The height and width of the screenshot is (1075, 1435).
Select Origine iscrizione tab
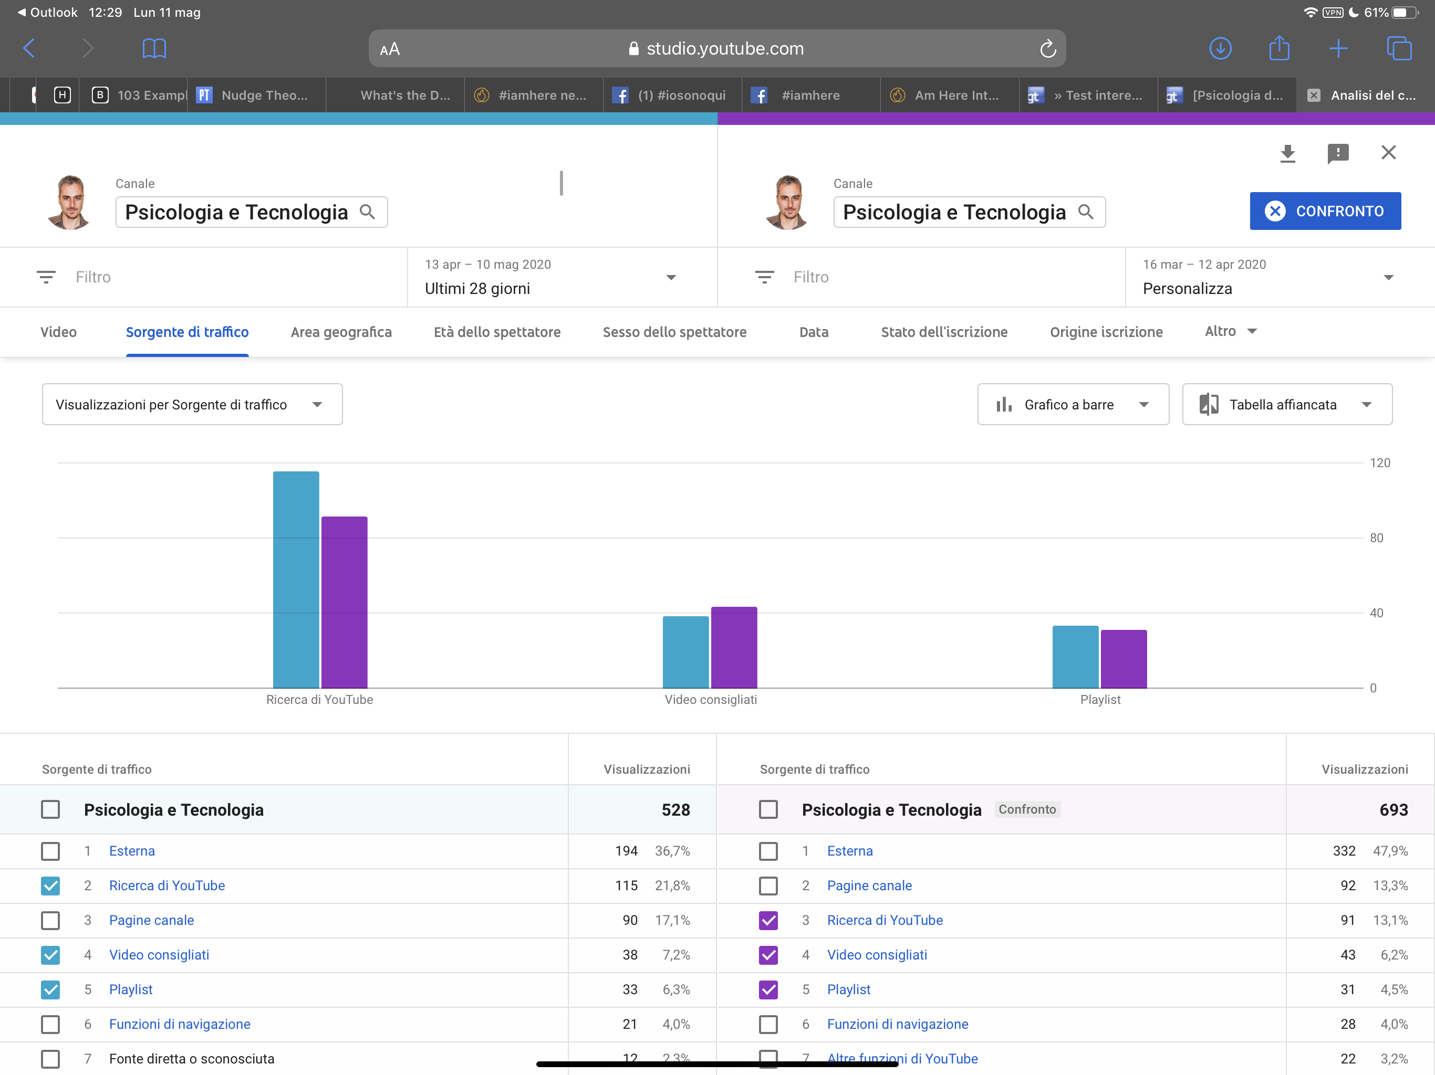(1106, 332)
